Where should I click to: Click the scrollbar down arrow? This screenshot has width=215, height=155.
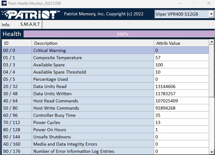coord(212,152)
